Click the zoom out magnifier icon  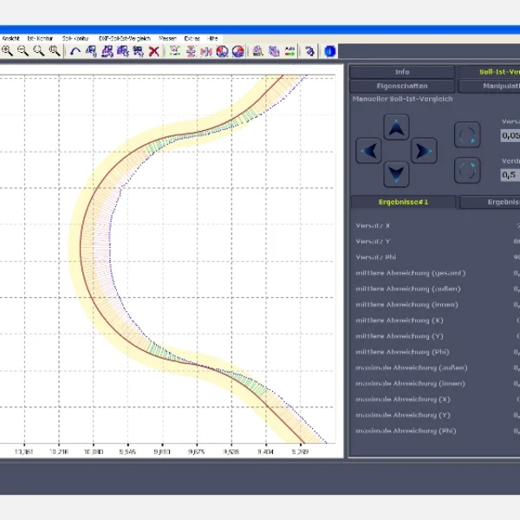tap(23, 51)
